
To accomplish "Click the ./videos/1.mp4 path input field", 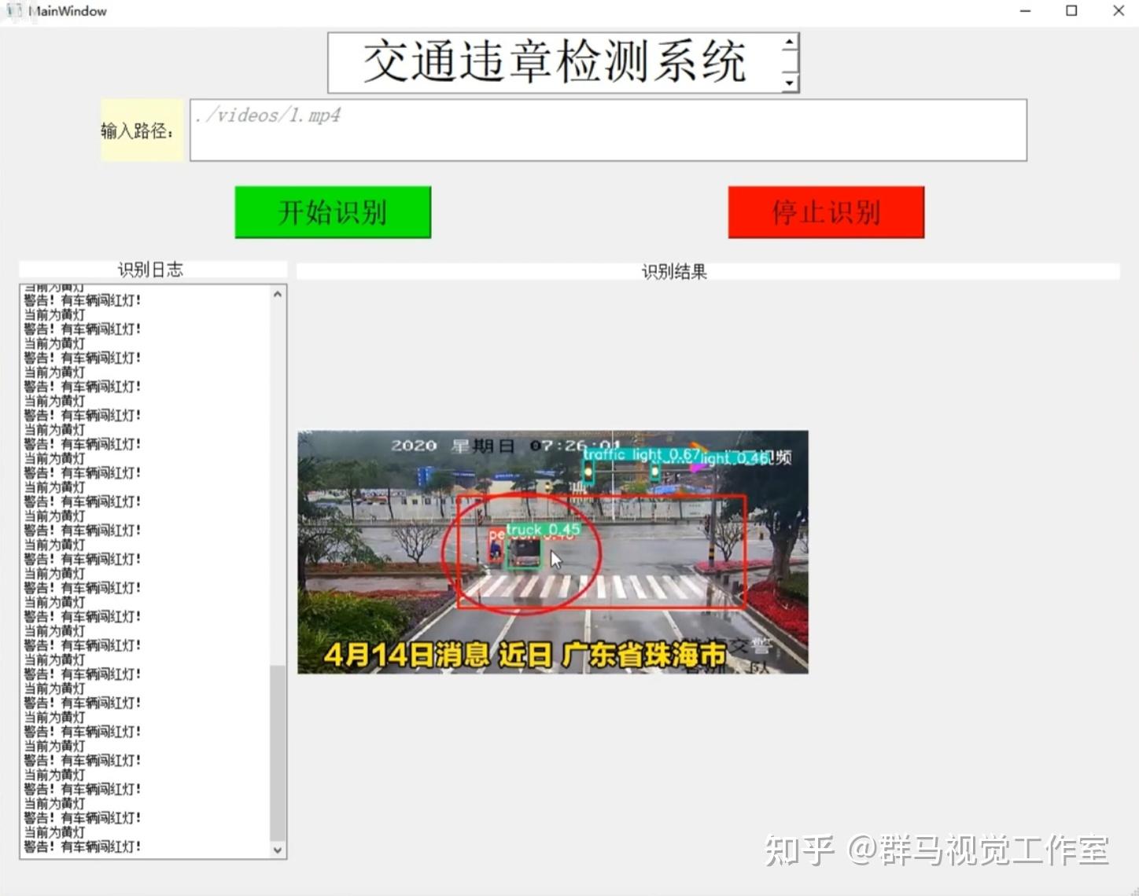I will 608,130.
